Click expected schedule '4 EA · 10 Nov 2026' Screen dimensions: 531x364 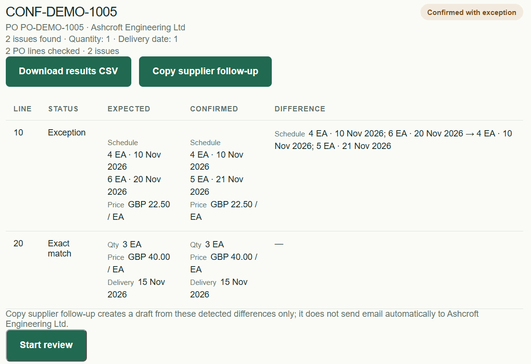[134, 161]
